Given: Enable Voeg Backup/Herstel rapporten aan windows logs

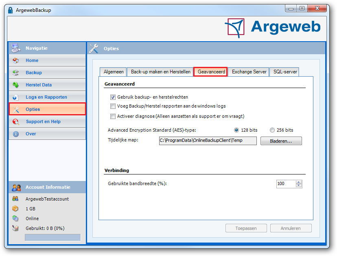Looking at the screenshot, I should pos(113,106).
